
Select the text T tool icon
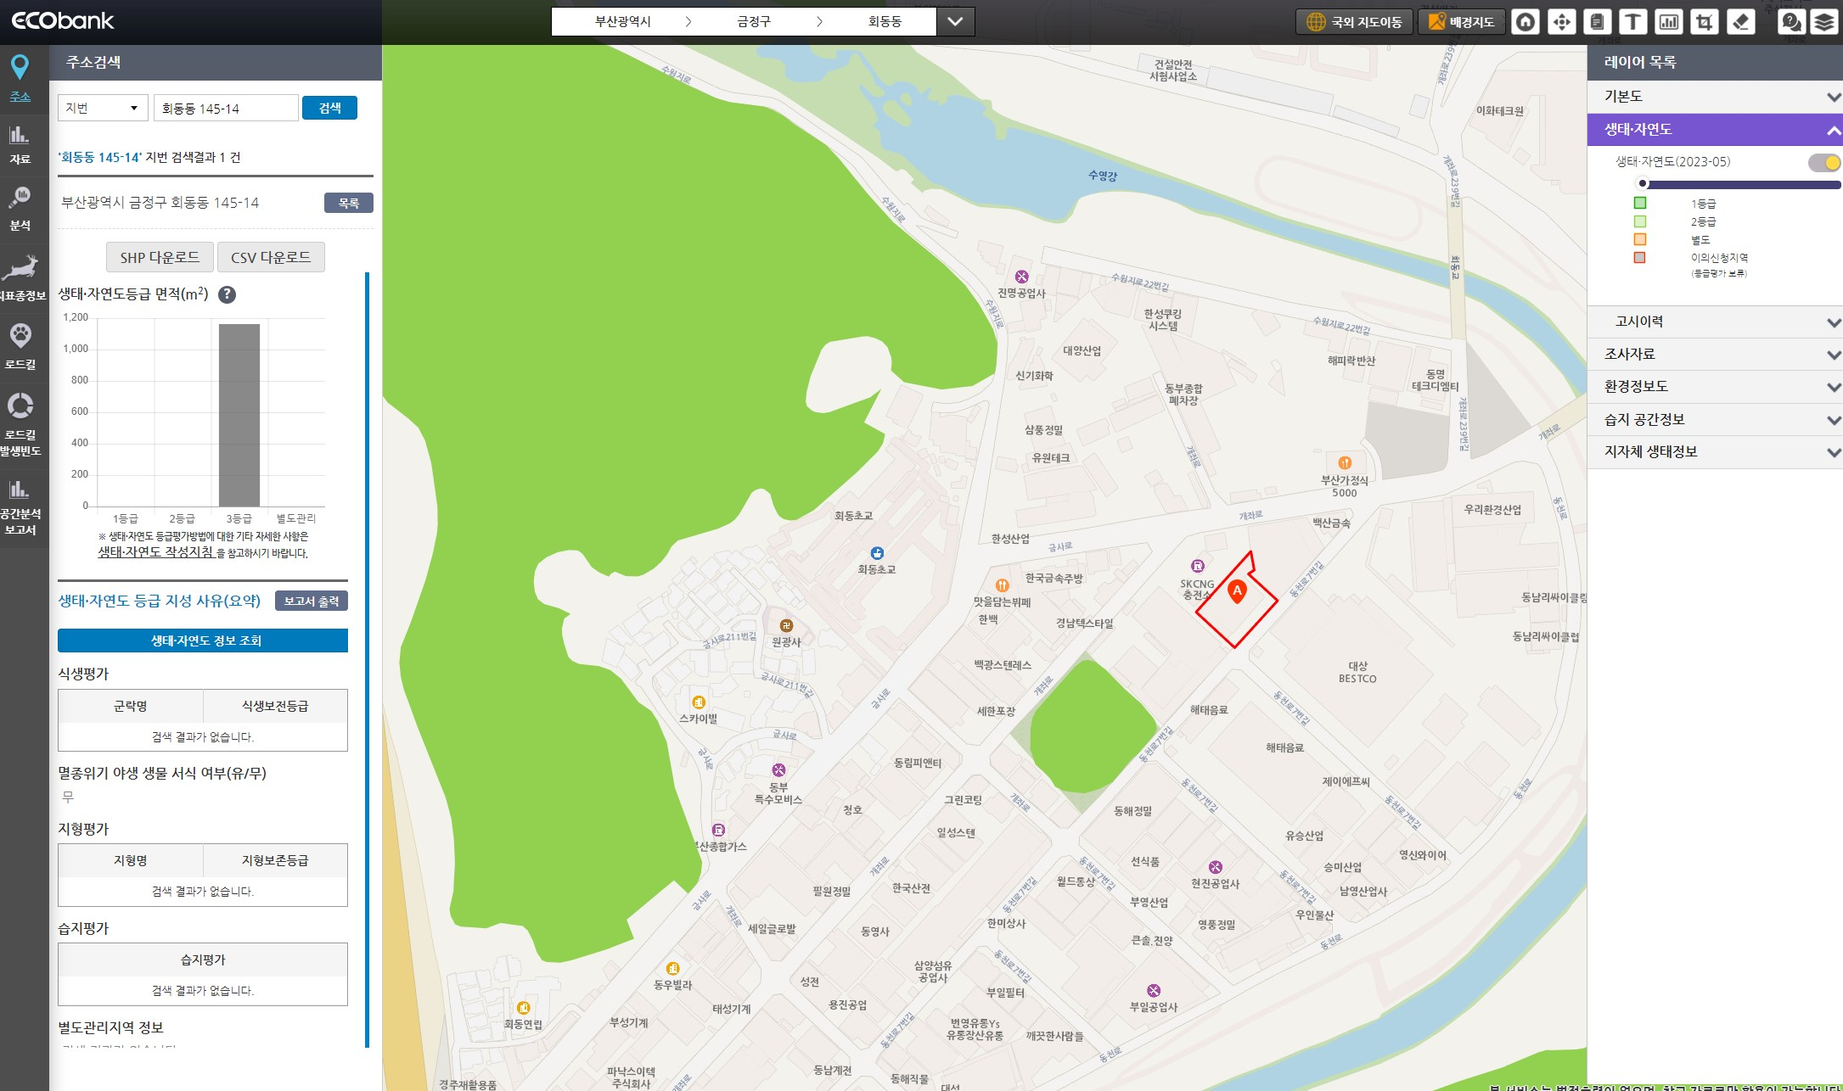[1632, 22]
